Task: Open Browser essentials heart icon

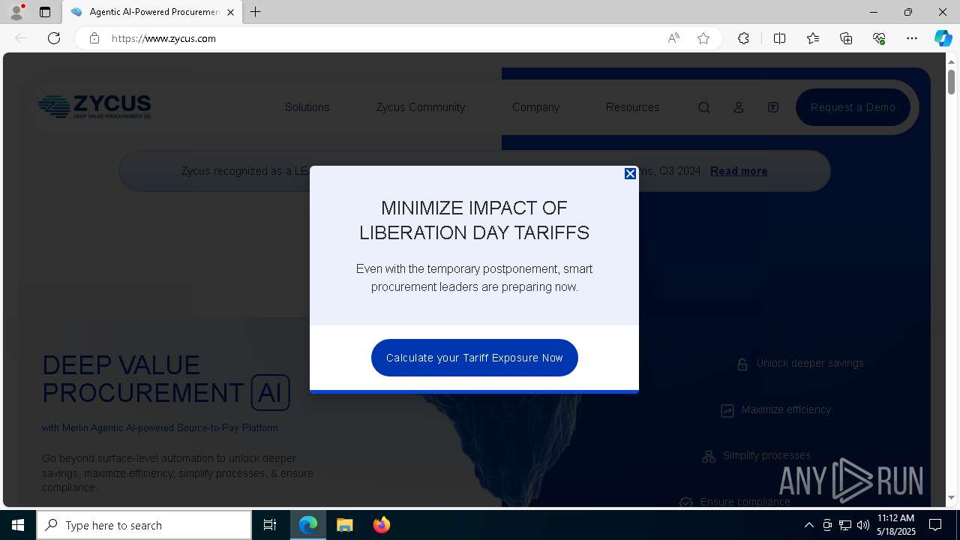Action: coord(879,38)
